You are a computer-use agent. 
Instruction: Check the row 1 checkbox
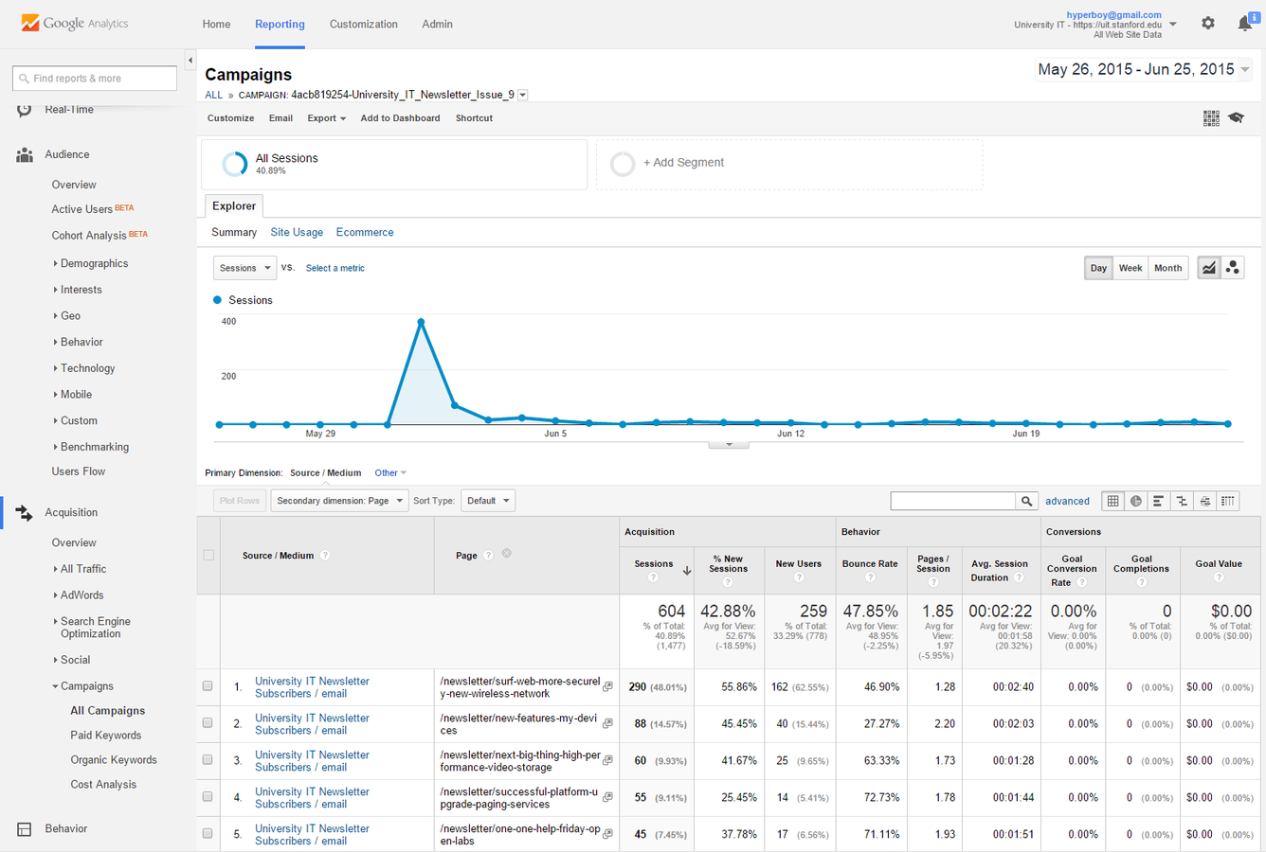coord(208,686)
